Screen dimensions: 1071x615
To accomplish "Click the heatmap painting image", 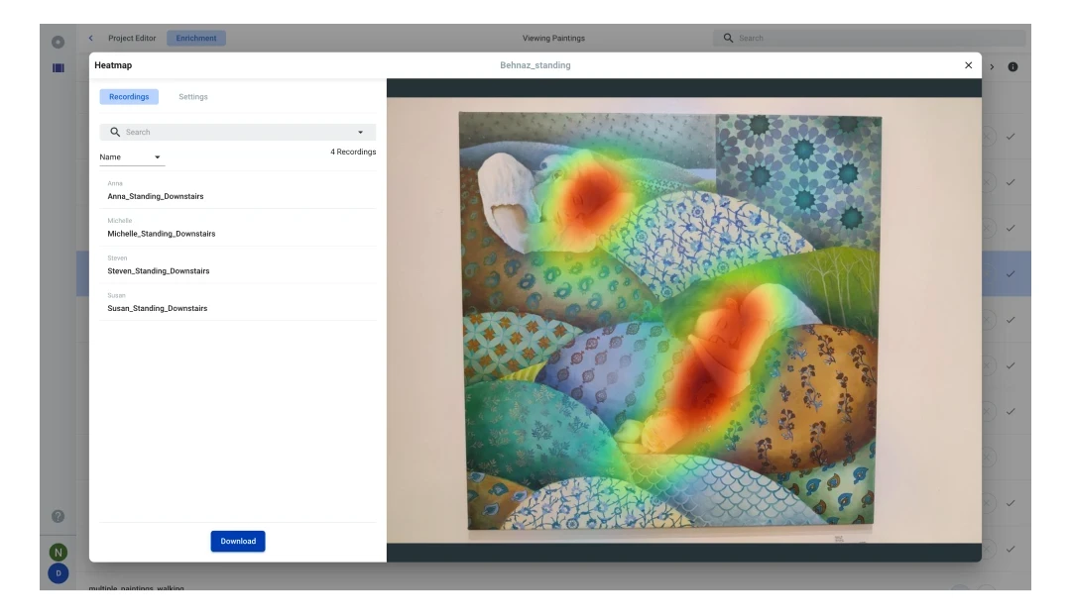I will (683, 320).
